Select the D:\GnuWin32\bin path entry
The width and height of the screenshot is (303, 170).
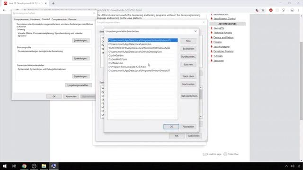point(143,59)
